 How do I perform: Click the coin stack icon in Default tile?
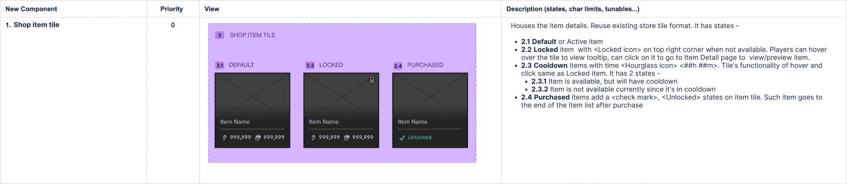(x=258, y=138)
